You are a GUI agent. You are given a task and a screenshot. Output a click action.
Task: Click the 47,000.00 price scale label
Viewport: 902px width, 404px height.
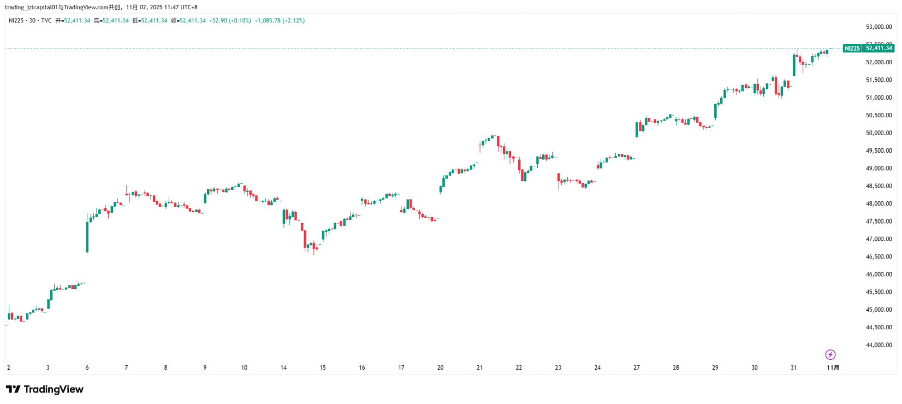coord(879,239)
